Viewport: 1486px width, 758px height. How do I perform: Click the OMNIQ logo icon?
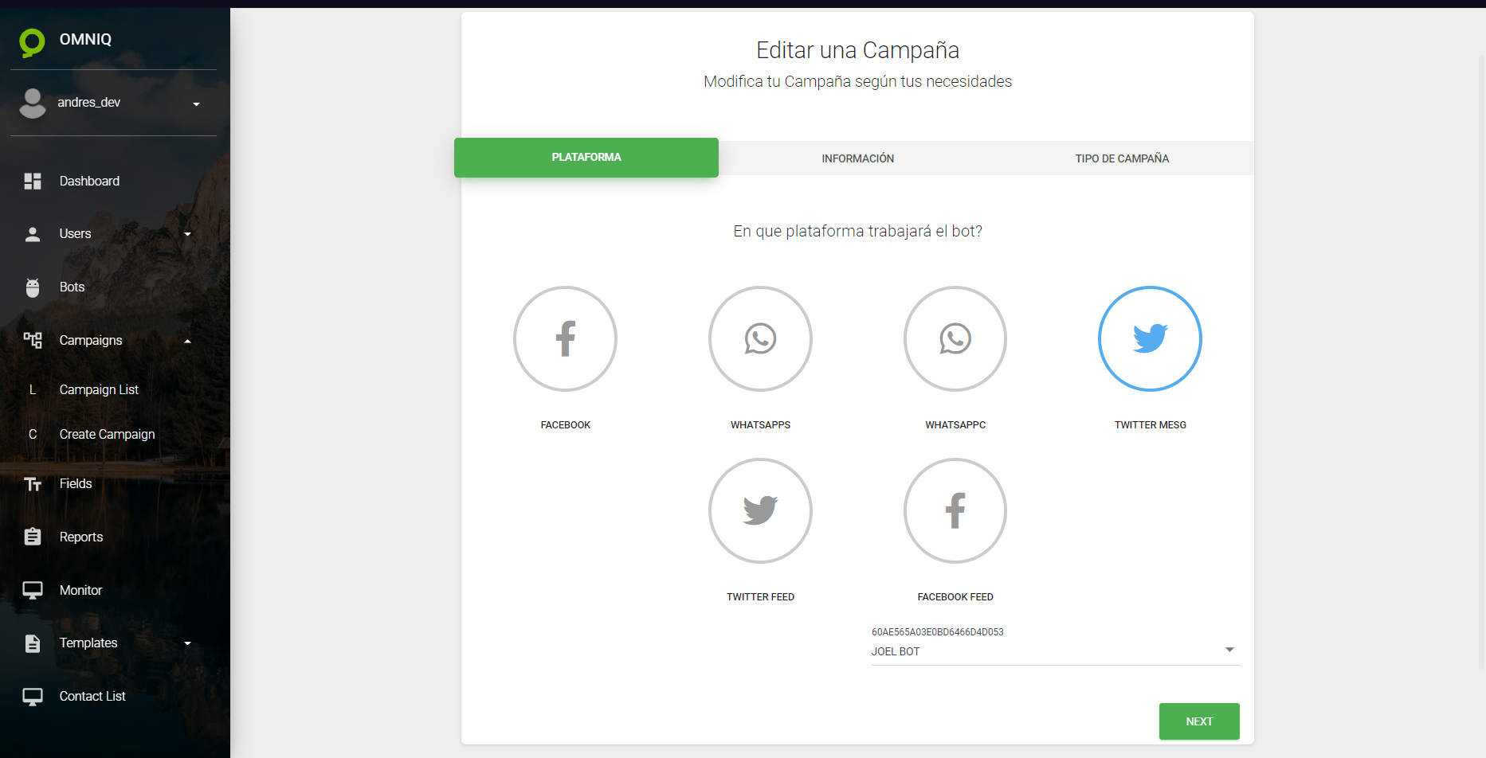[32, 41]
